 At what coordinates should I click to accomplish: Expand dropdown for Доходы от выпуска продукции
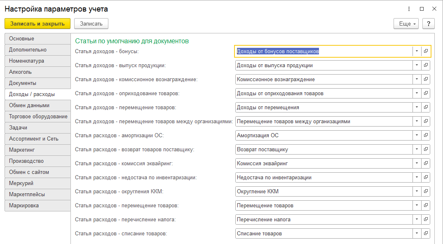(x=417, y=65)
